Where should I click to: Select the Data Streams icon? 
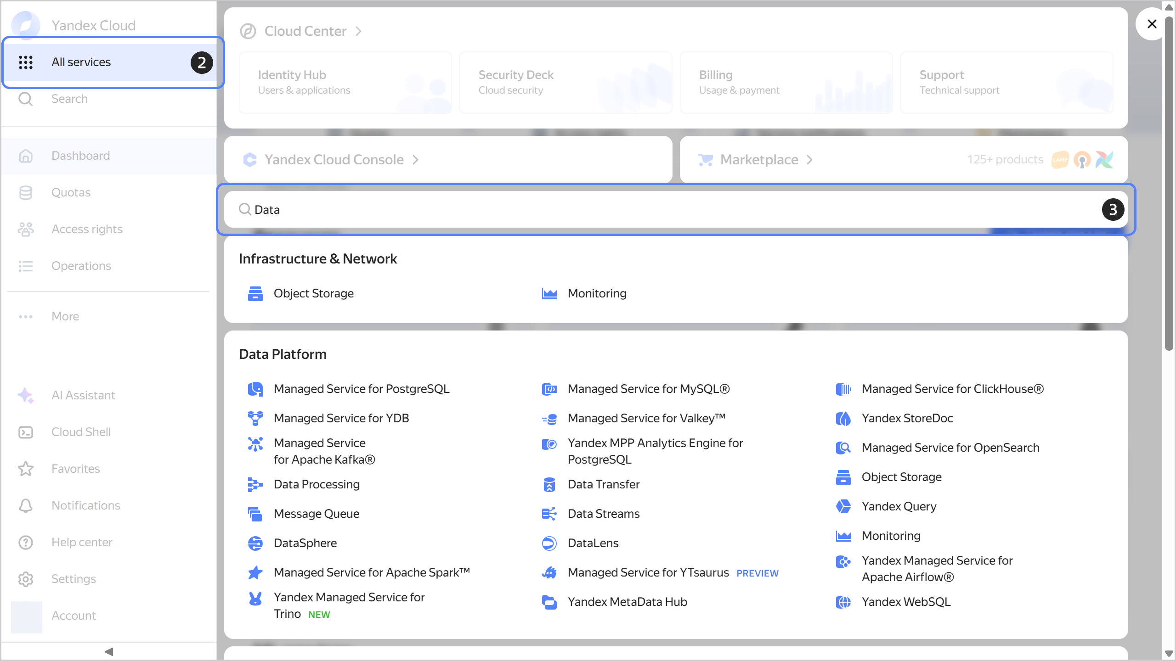[x=549, y=514]
